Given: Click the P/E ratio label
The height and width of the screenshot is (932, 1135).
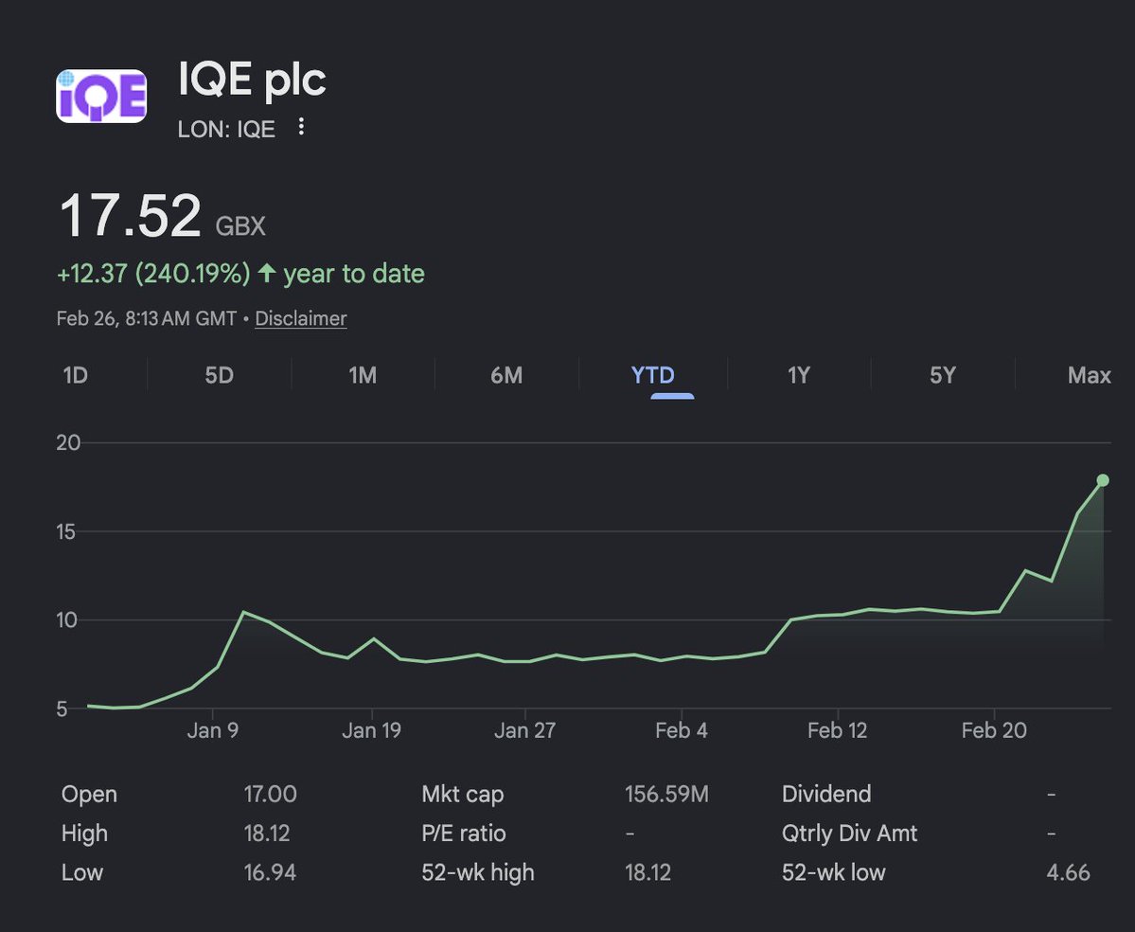Looking at the screenshot, I should [x=463, y=833].
